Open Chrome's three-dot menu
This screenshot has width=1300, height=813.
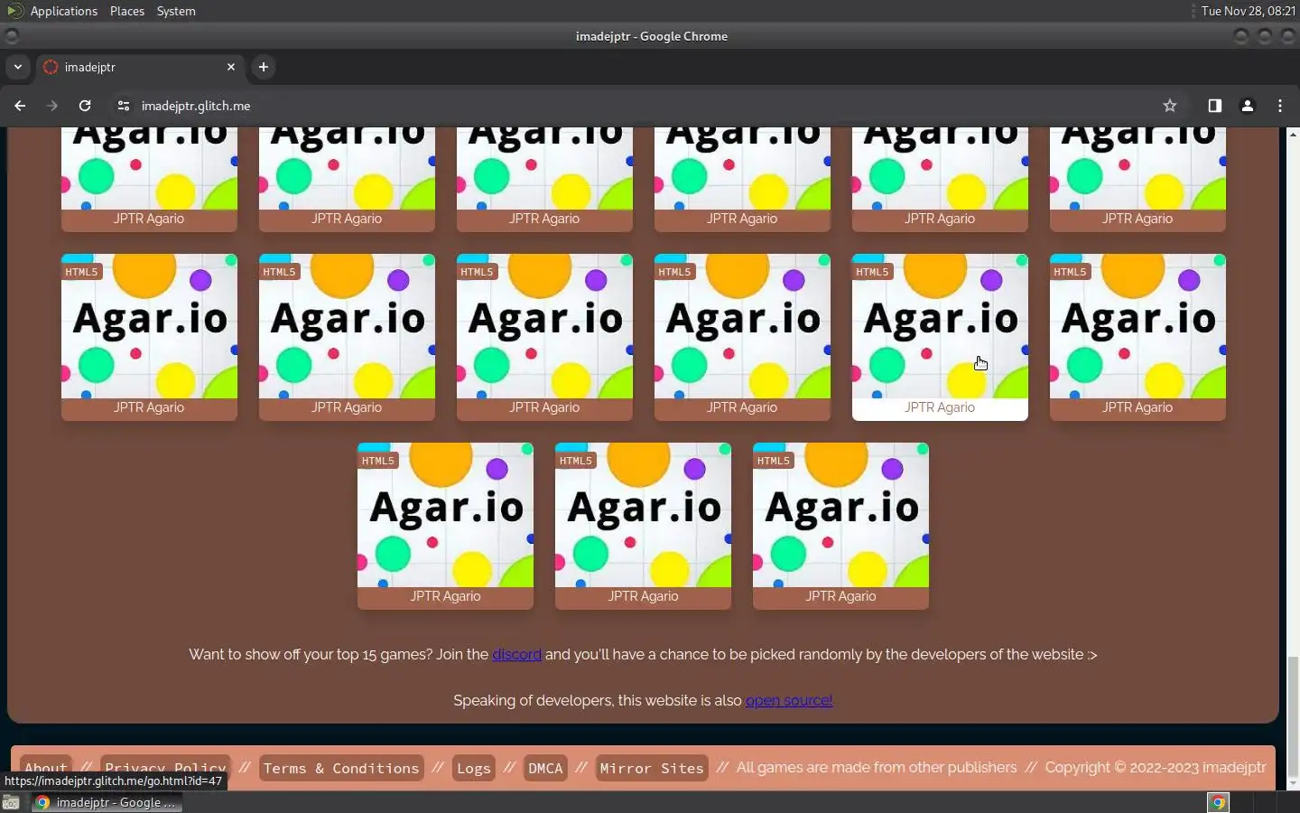click(x=1280, y=106)
